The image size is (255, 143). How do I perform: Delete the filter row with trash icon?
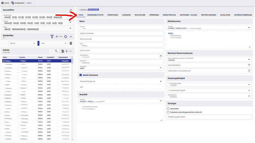(x=71, y=43)
